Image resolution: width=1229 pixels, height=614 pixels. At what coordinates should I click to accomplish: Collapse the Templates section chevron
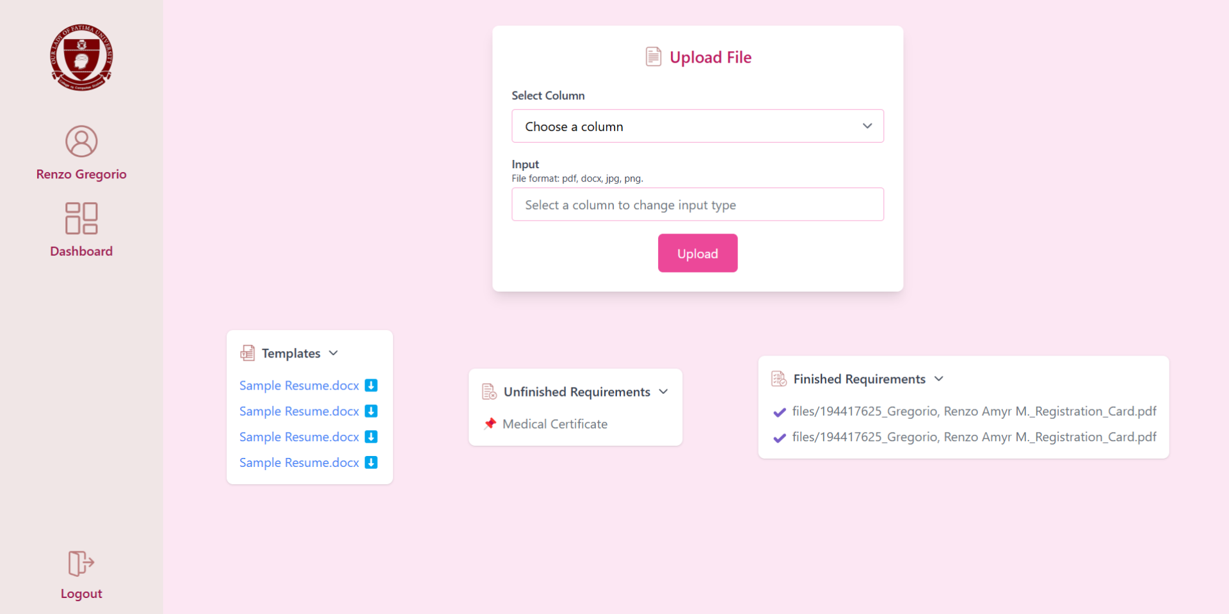[x=333, y=353]
